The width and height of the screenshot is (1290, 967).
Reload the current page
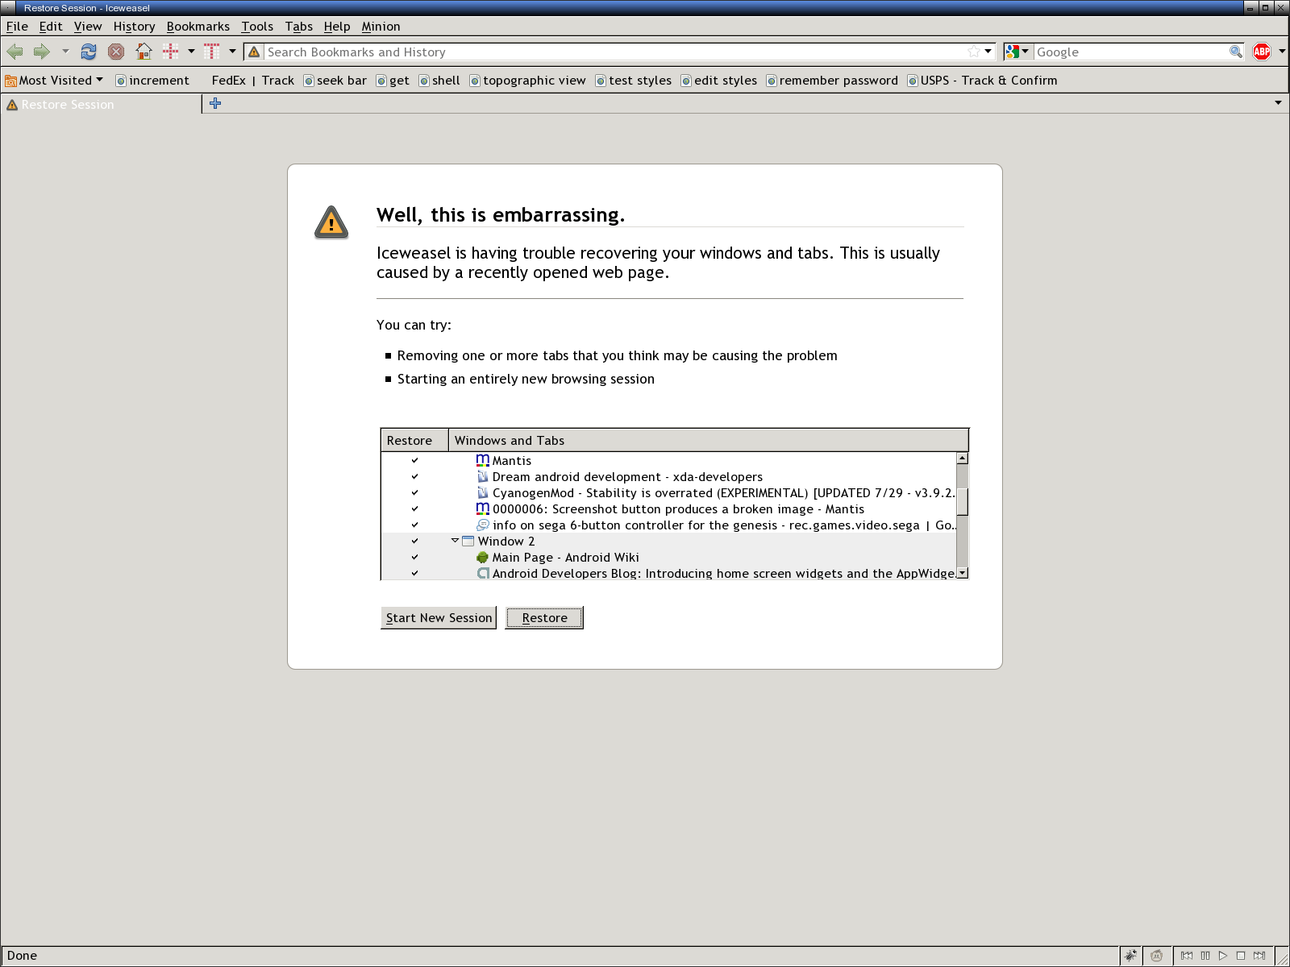point(89,52)
